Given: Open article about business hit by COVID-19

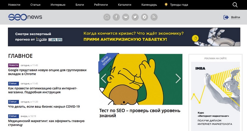Looking at the screenshot, I should point(44,106).
